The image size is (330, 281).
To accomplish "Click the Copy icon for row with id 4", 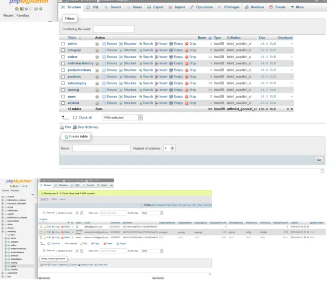I will click(x=53, y=232).
